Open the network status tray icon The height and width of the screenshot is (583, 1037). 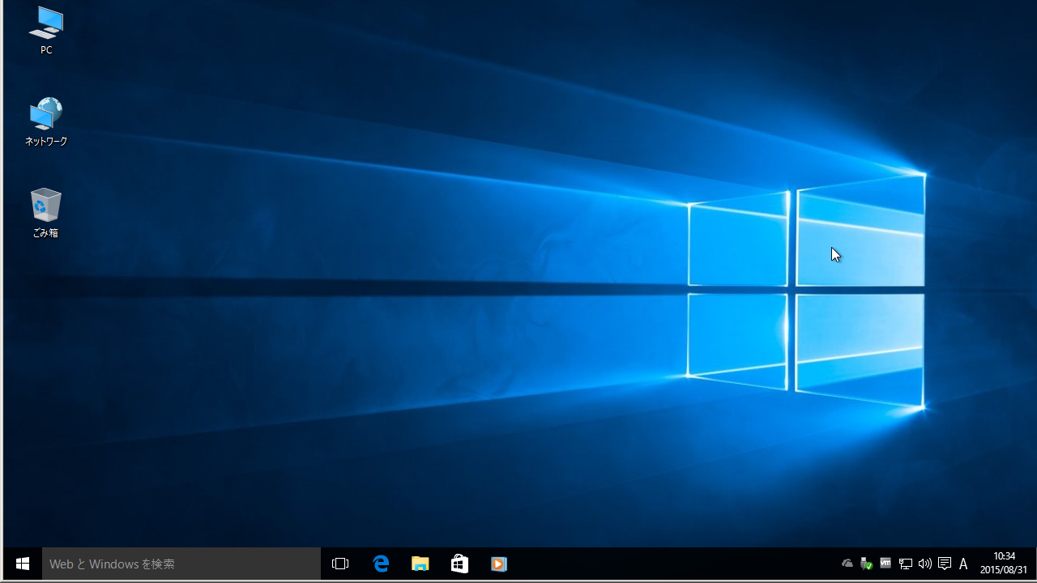point(906,564)
